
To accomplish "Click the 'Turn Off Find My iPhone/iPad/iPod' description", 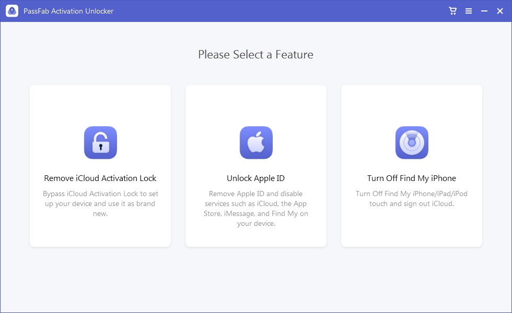I will coord(412,199).
